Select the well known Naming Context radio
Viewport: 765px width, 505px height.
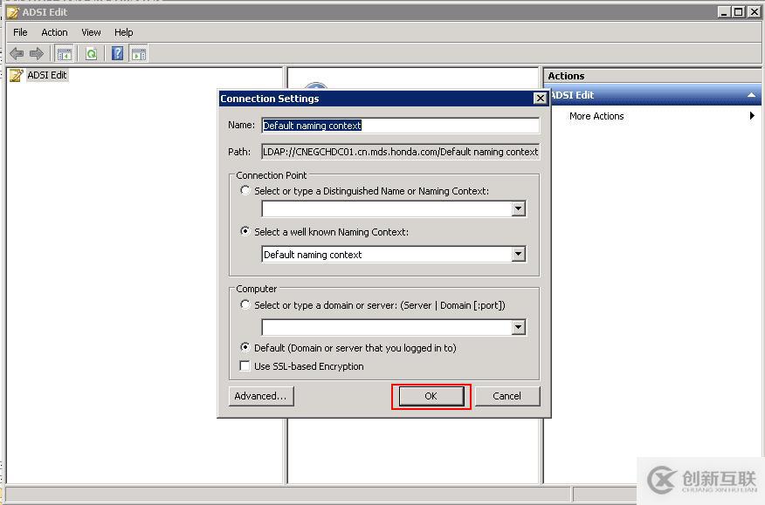click(x=245, y=232)
